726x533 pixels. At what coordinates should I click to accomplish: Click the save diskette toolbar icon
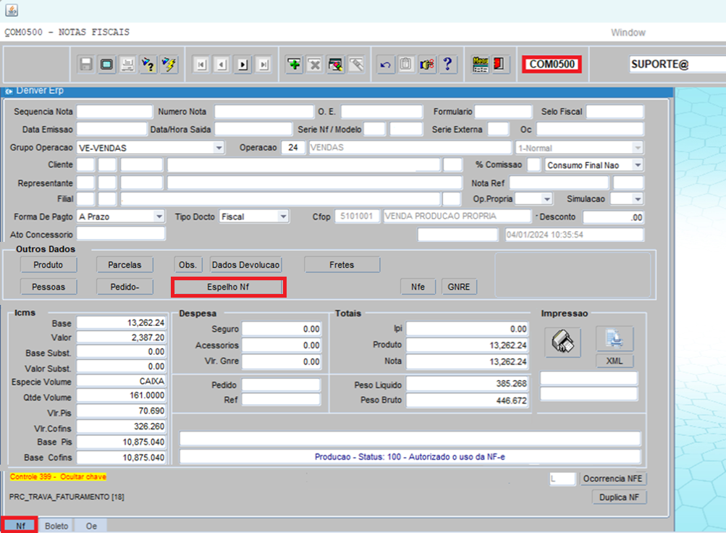coord(86,64)
